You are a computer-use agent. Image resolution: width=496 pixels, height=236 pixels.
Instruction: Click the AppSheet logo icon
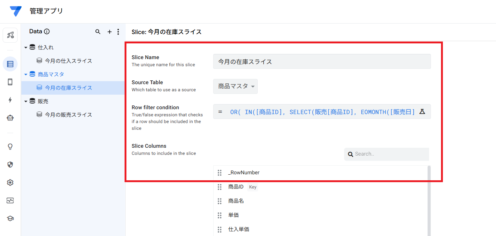point(16,11)
